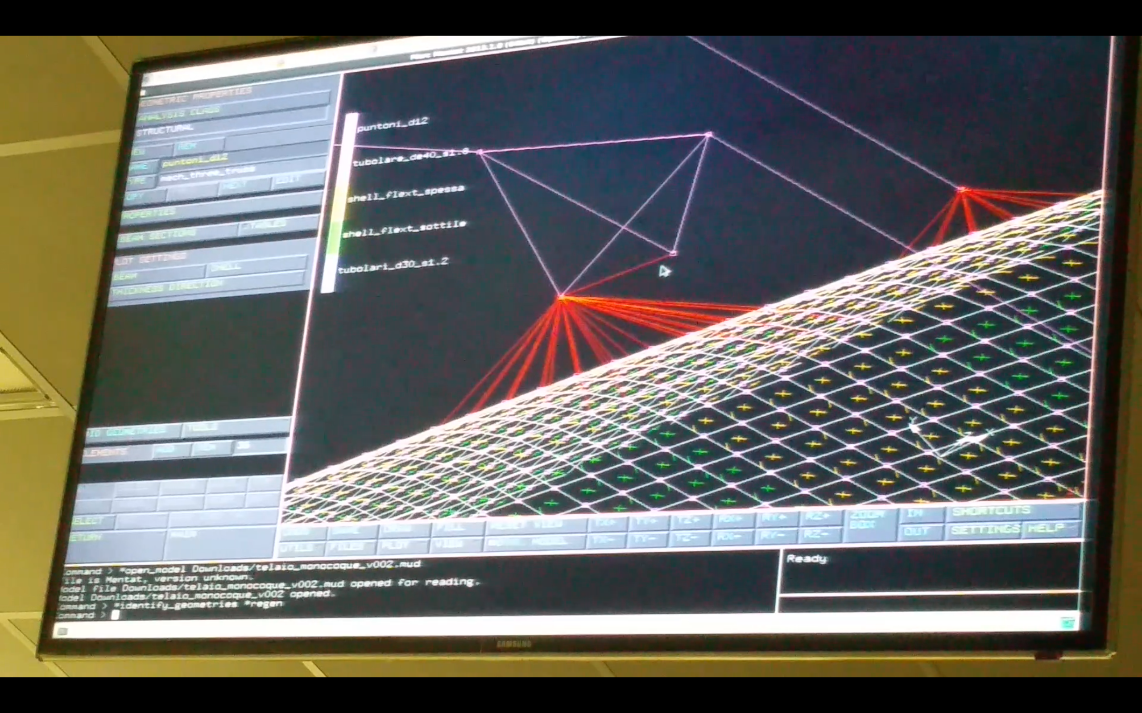The image size is (1142, 713).
Task: Zoom OUT of the model view
Action: coord(921,532)
